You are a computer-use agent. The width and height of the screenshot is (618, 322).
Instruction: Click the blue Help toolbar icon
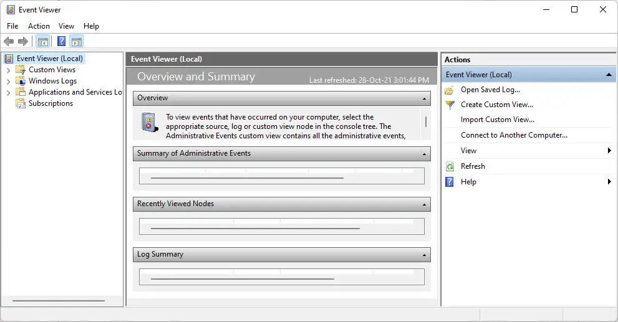[x=62, y=41]
